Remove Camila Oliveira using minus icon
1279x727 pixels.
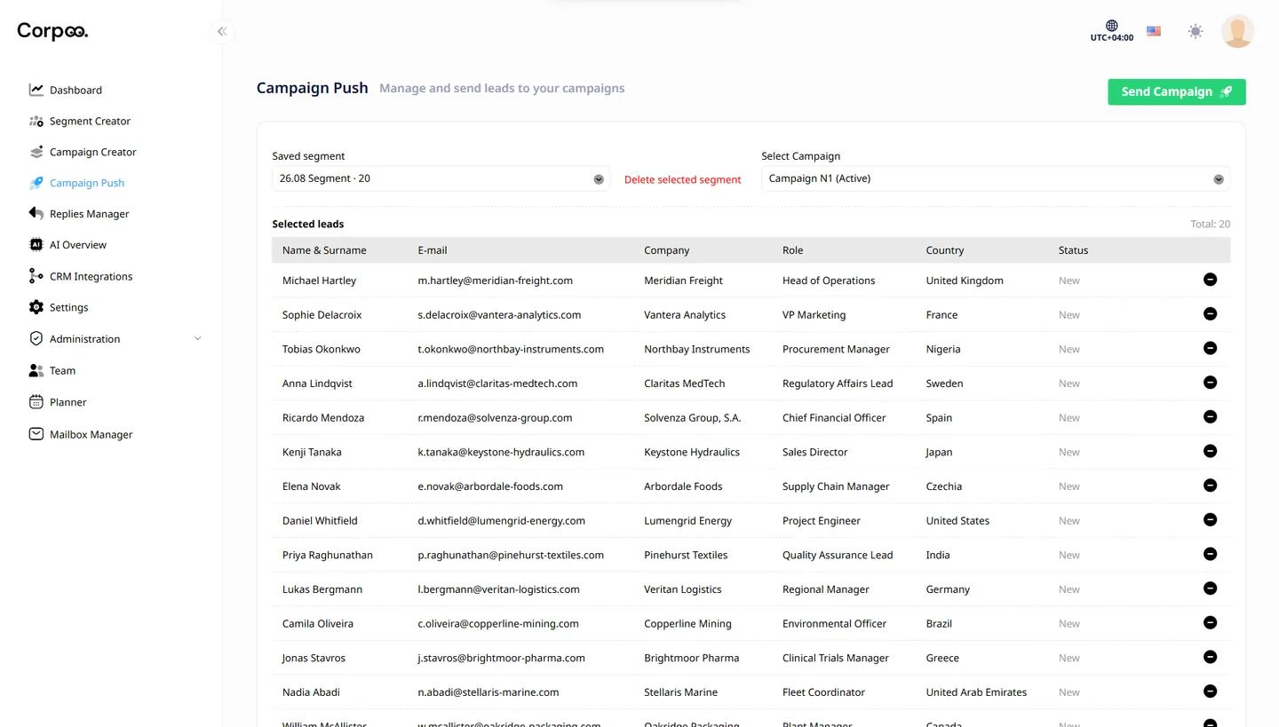(x=1210, y=623)
